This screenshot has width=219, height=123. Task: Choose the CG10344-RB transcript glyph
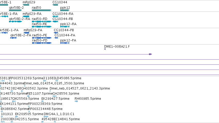point(55,21)
